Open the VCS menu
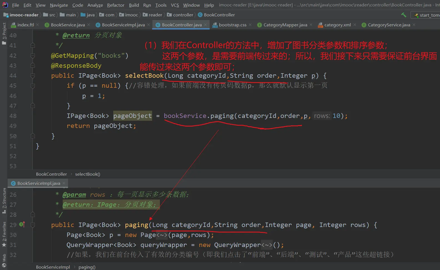 pyautogui.click(x=175, y=5)
